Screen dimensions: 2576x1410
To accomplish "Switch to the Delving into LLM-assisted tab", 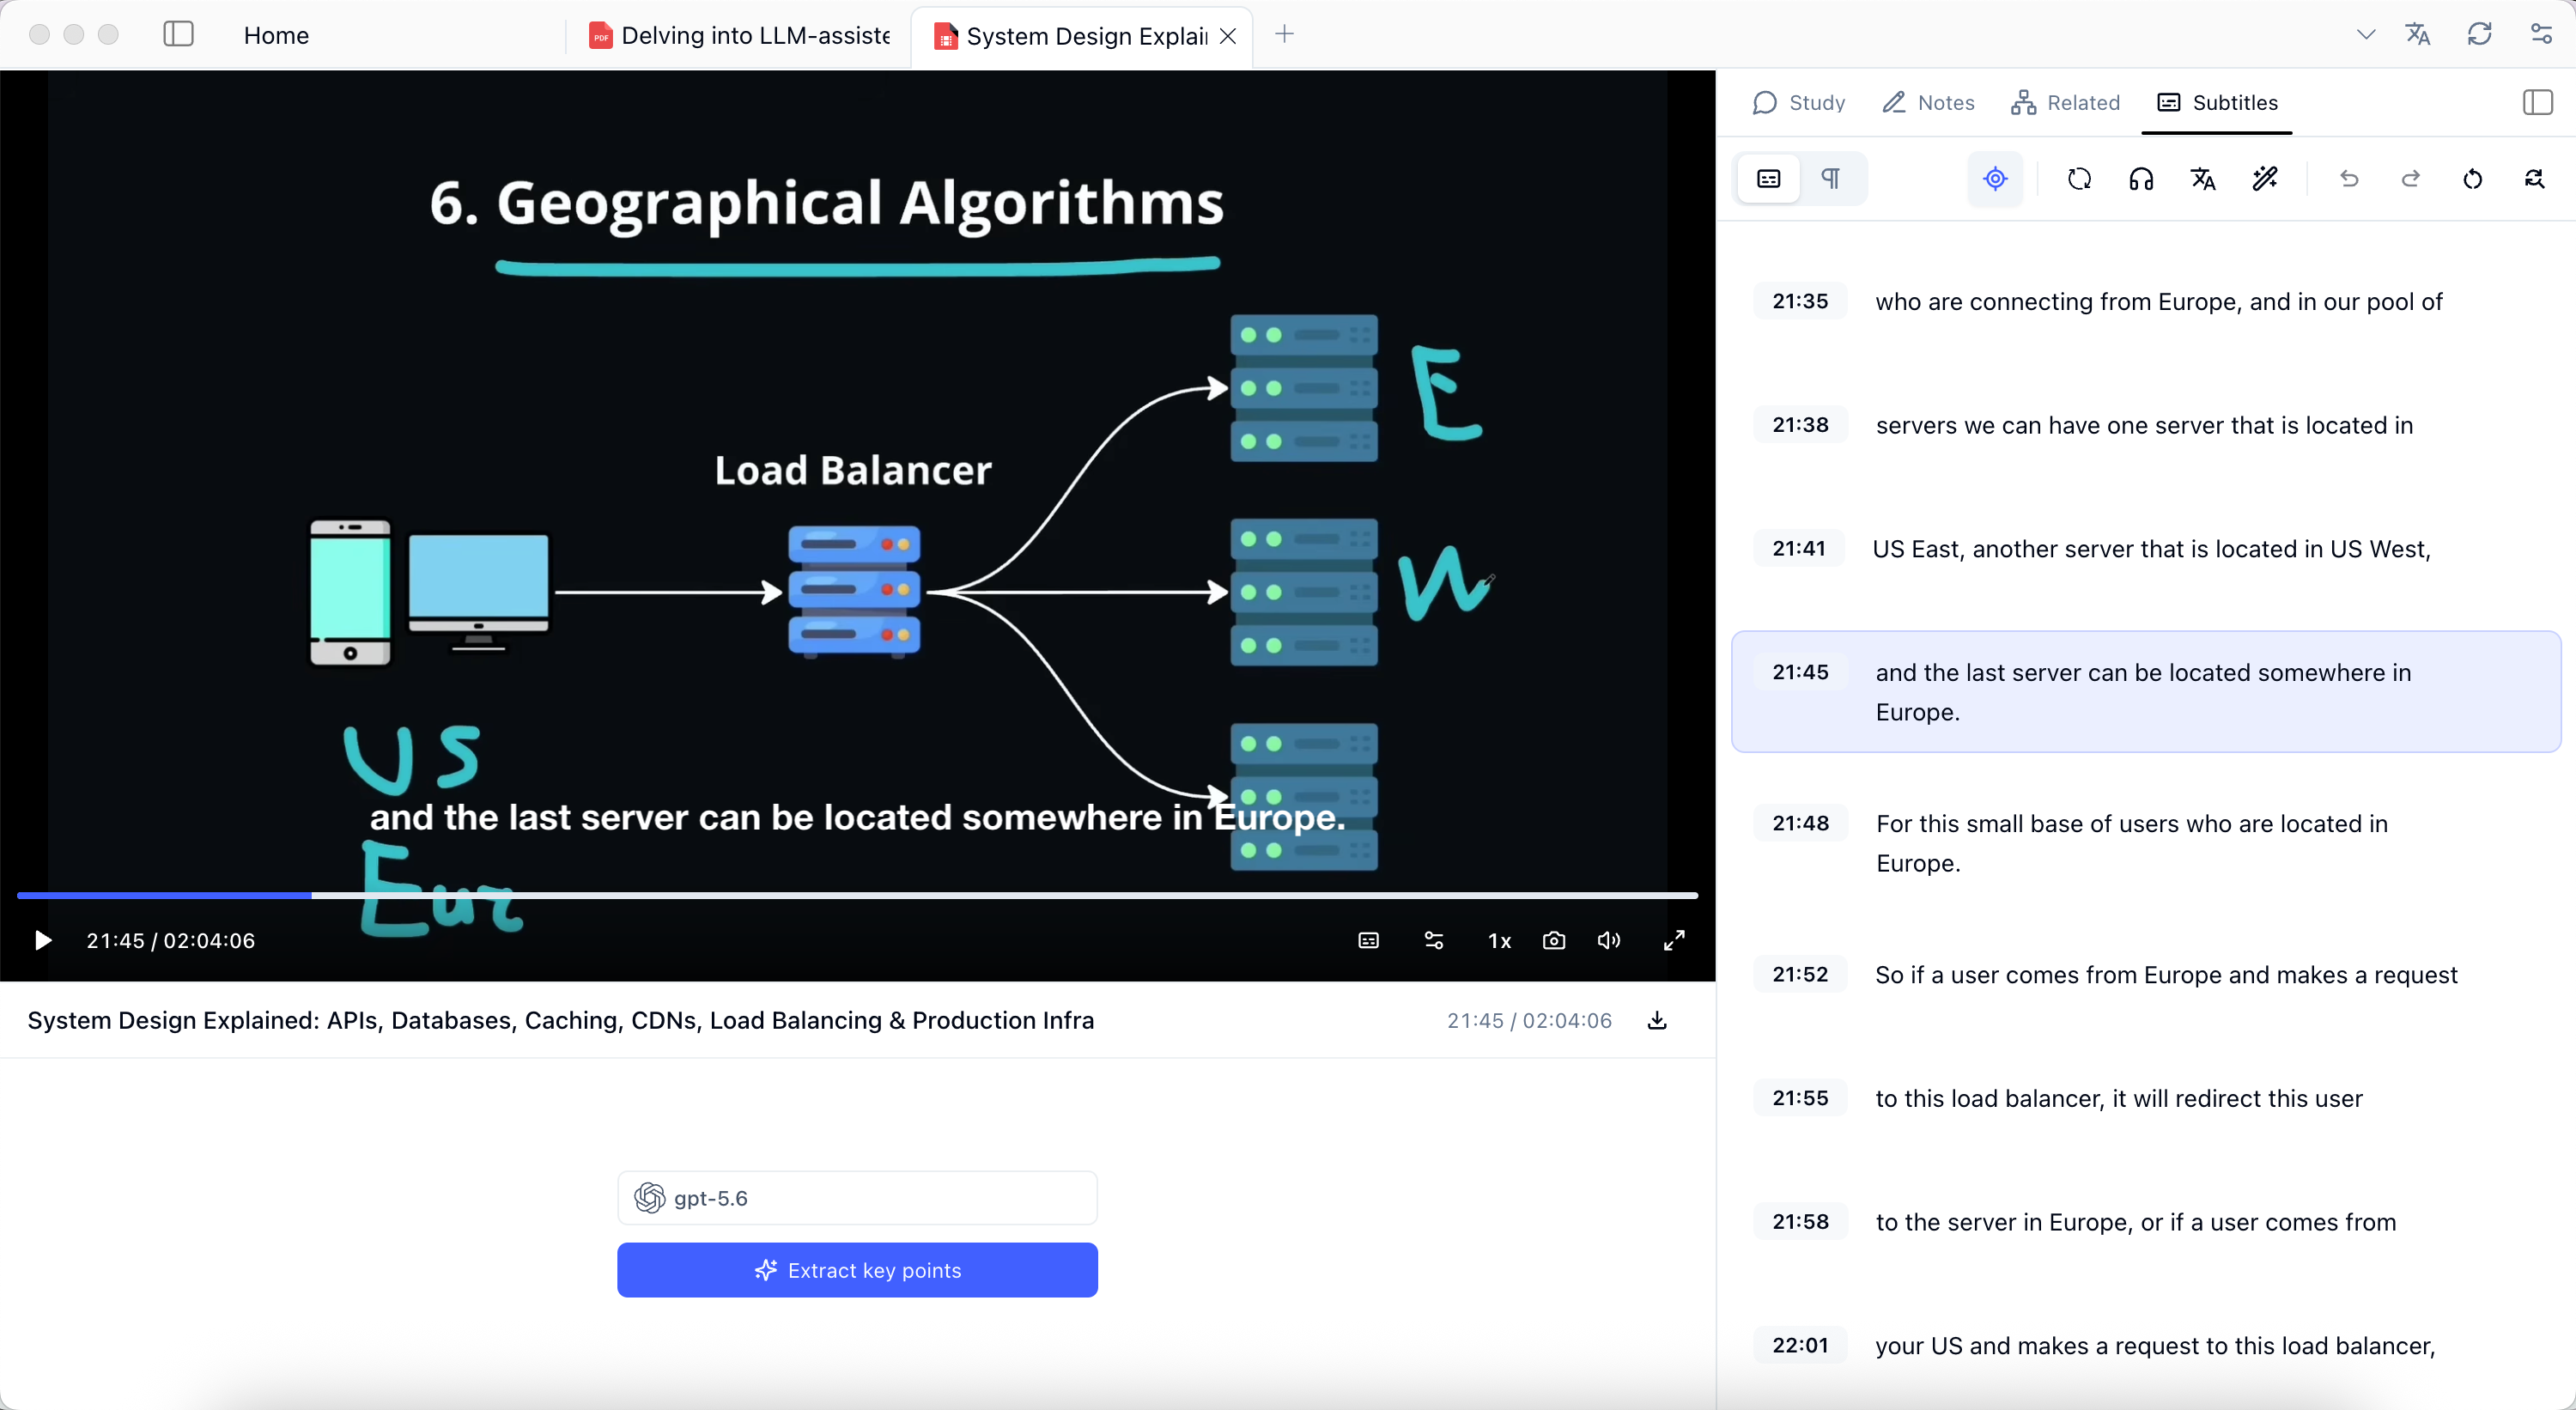I will pyautogui.click(x=740, y=36).
